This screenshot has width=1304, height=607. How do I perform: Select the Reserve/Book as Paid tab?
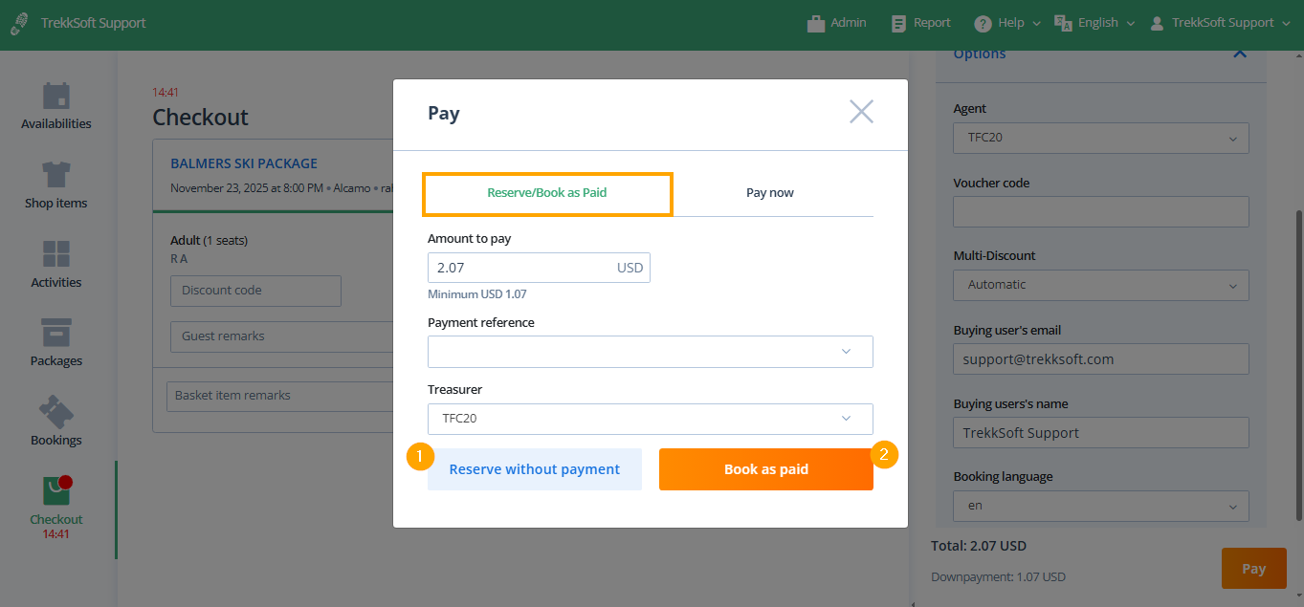tap(547, 193)
